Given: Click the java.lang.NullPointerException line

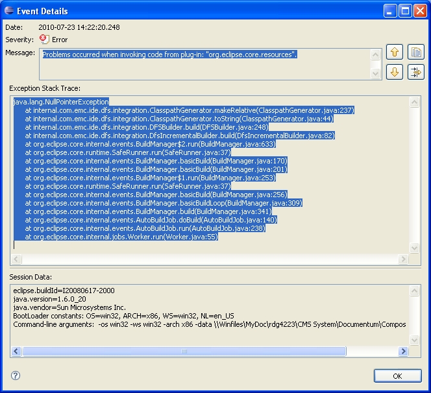Looking at the screenshot, I should tap(61, 102).
